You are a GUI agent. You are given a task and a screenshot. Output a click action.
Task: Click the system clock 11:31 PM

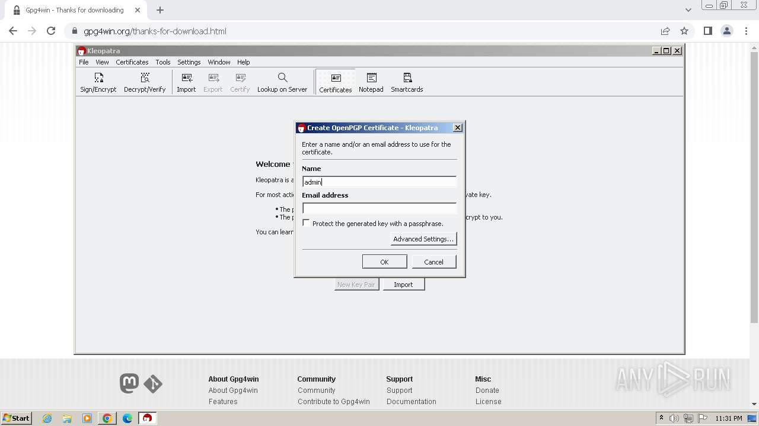(729, 418)
